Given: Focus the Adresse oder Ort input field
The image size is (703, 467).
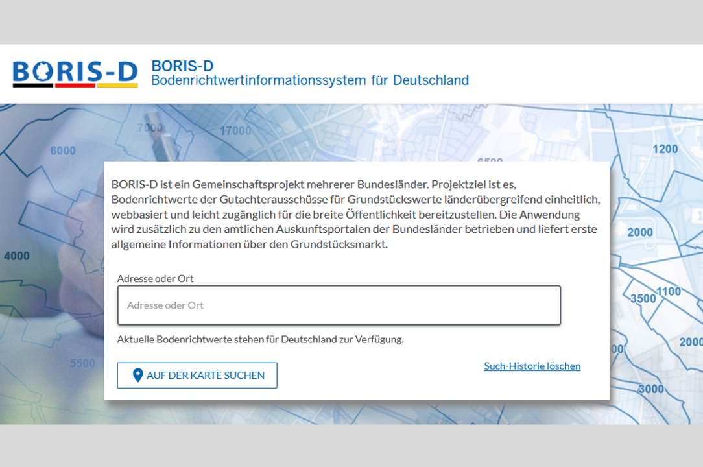Looking at the screenshot, I should (339, 305).
